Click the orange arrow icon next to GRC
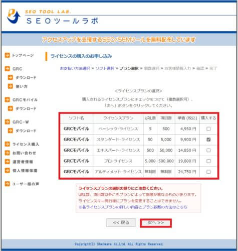This screenshot has width=238, height=251. click(7, 69)
